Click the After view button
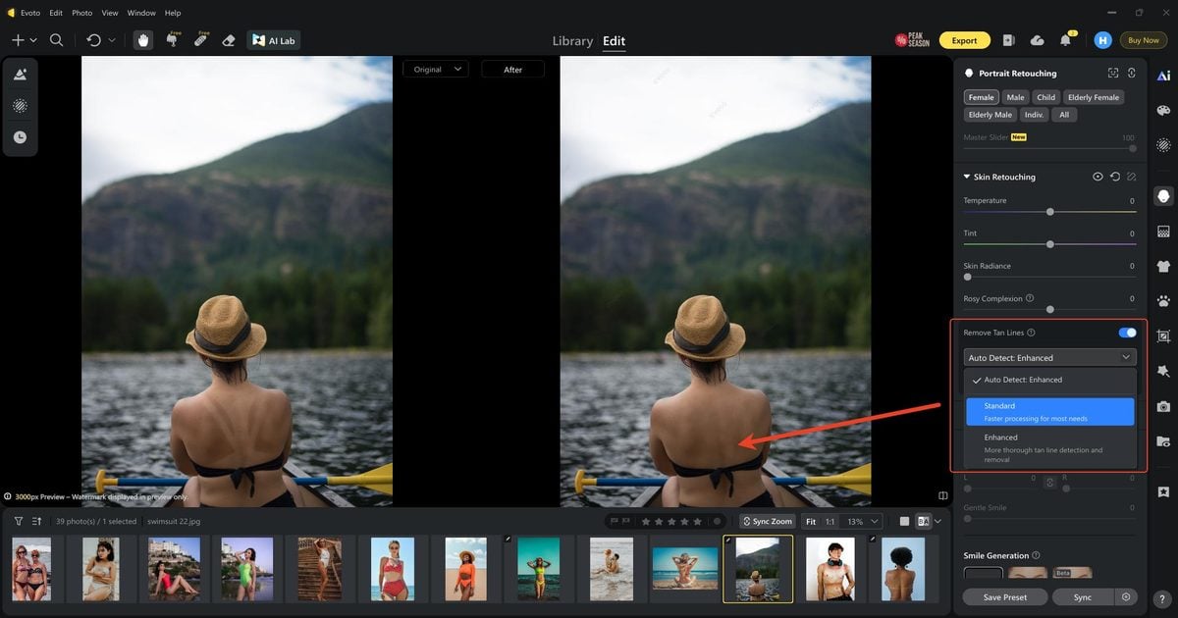This screenshot has width=1178, height=618. [x=512, y=70]
